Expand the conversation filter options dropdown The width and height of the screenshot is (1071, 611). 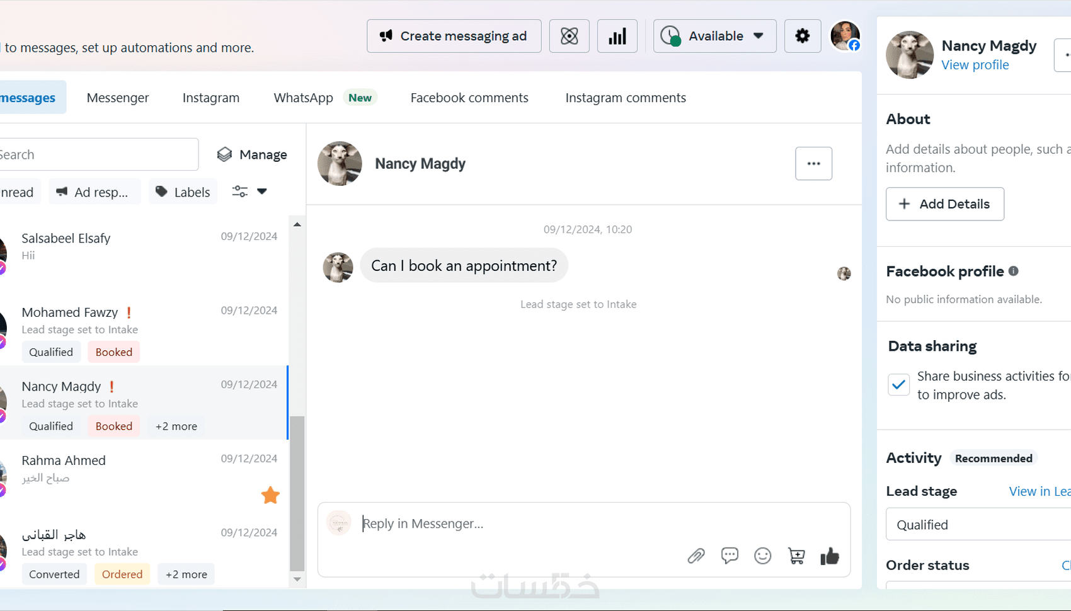pyautogui.click(x=249, y=191)
